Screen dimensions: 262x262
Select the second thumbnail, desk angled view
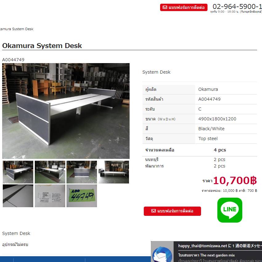point(50,172)
